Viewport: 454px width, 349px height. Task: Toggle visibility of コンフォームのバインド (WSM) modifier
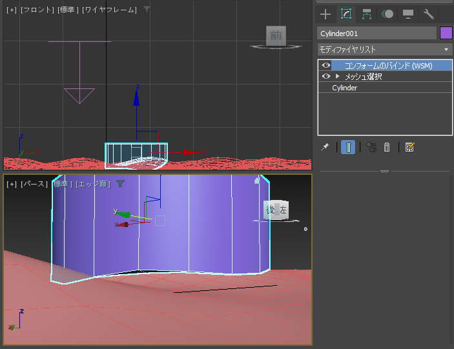click(x=326, y=65)
